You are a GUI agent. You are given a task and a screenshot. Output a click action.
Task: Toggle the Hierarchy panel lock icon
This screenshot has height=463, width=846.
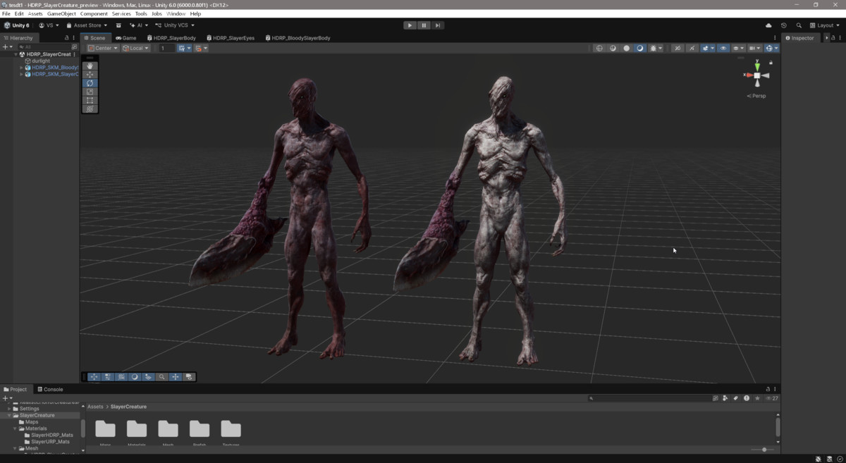(x=67, y=37)
